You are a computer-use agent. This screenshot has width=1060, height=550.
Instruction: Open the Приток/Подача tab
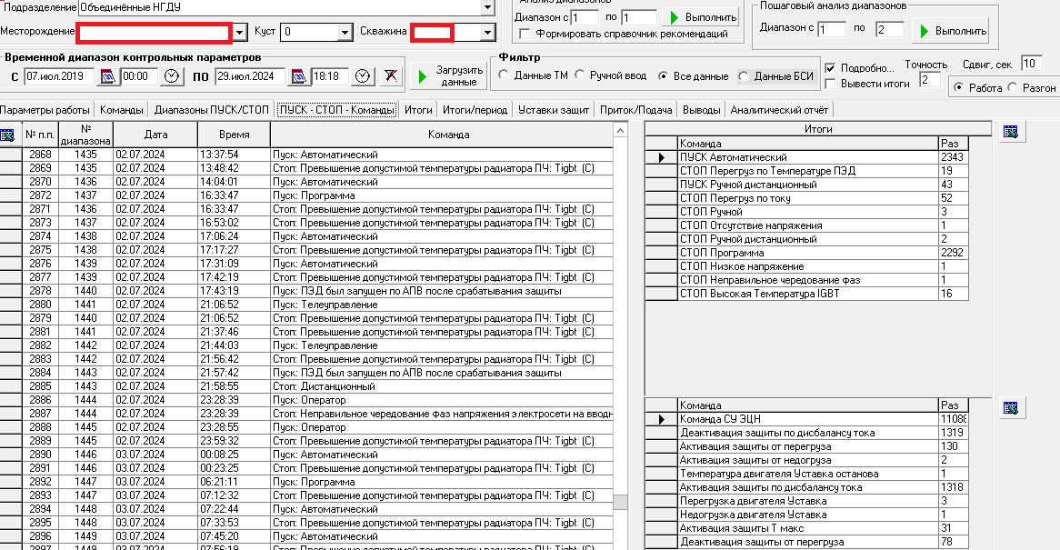tap(636, 109)
